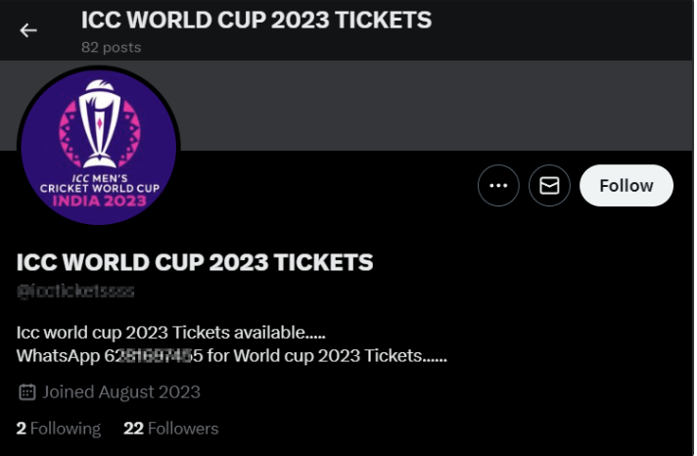Screen dimensions: 697x456
Task: Click the blurred account handle
Action: 75,291
